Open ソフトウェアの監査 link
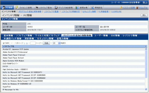This screenshot has height=93, width=149. pos(51,11)
